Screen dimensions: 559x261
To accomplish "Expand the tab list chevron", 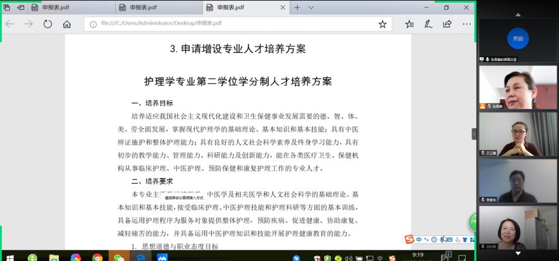I will coord(311,8).
